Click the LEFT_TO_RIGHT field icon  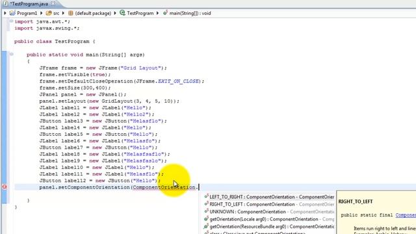point(207,196)
